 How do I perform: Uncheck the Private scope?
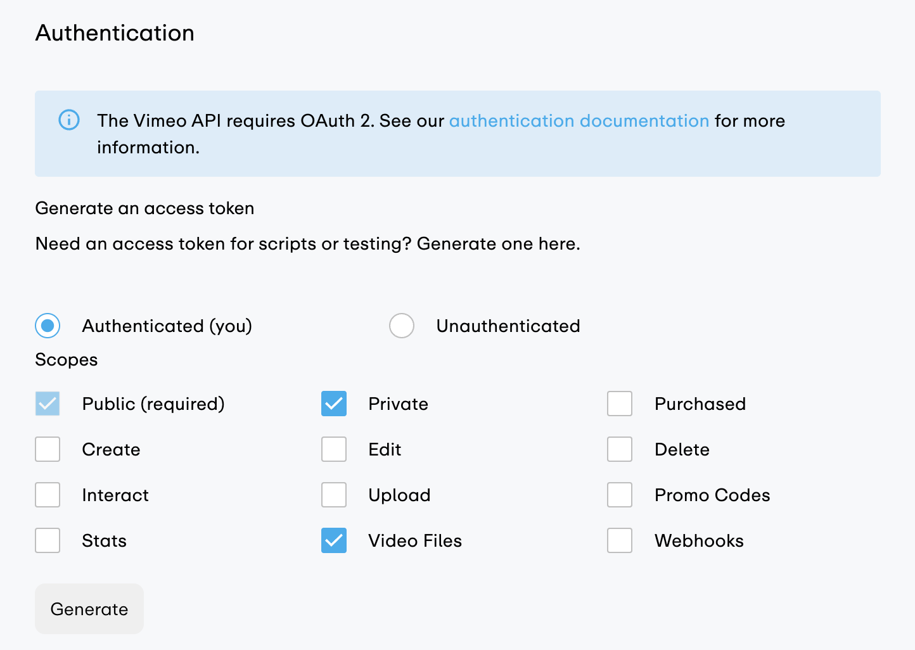pyautogui.click(x=334, y=404)
